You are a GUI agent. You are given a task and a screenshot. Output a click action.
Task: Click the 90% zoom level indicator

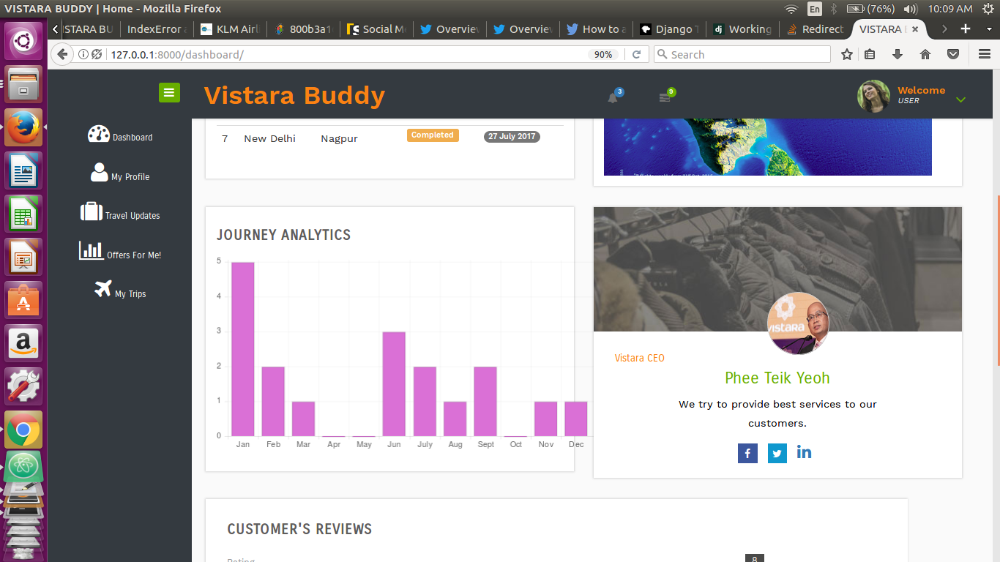603,55
